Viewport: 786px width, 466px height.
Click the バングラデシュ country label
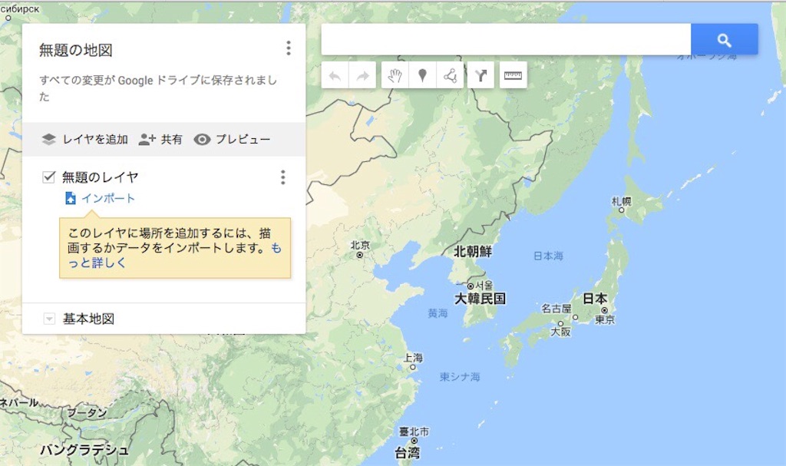click(84, 449)
